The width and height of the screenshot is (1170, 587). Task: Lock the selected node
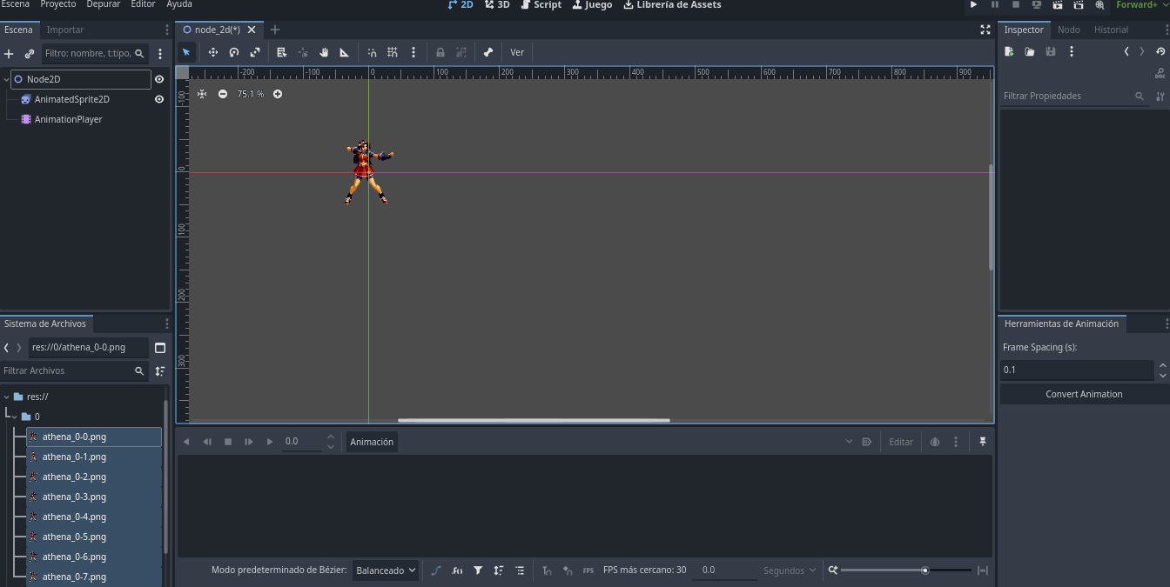pyautogui.click(x=440, y=52)
